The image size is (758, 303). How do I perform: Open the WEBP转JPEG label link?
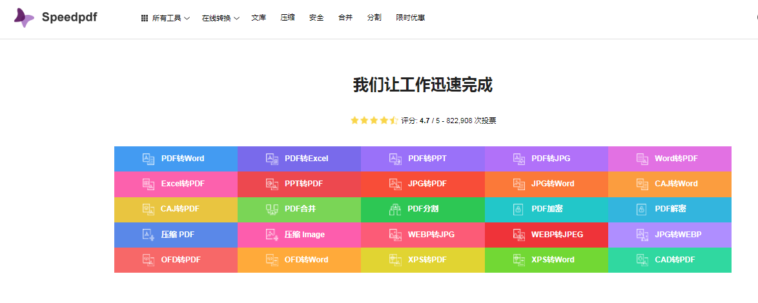click(557, 235)
